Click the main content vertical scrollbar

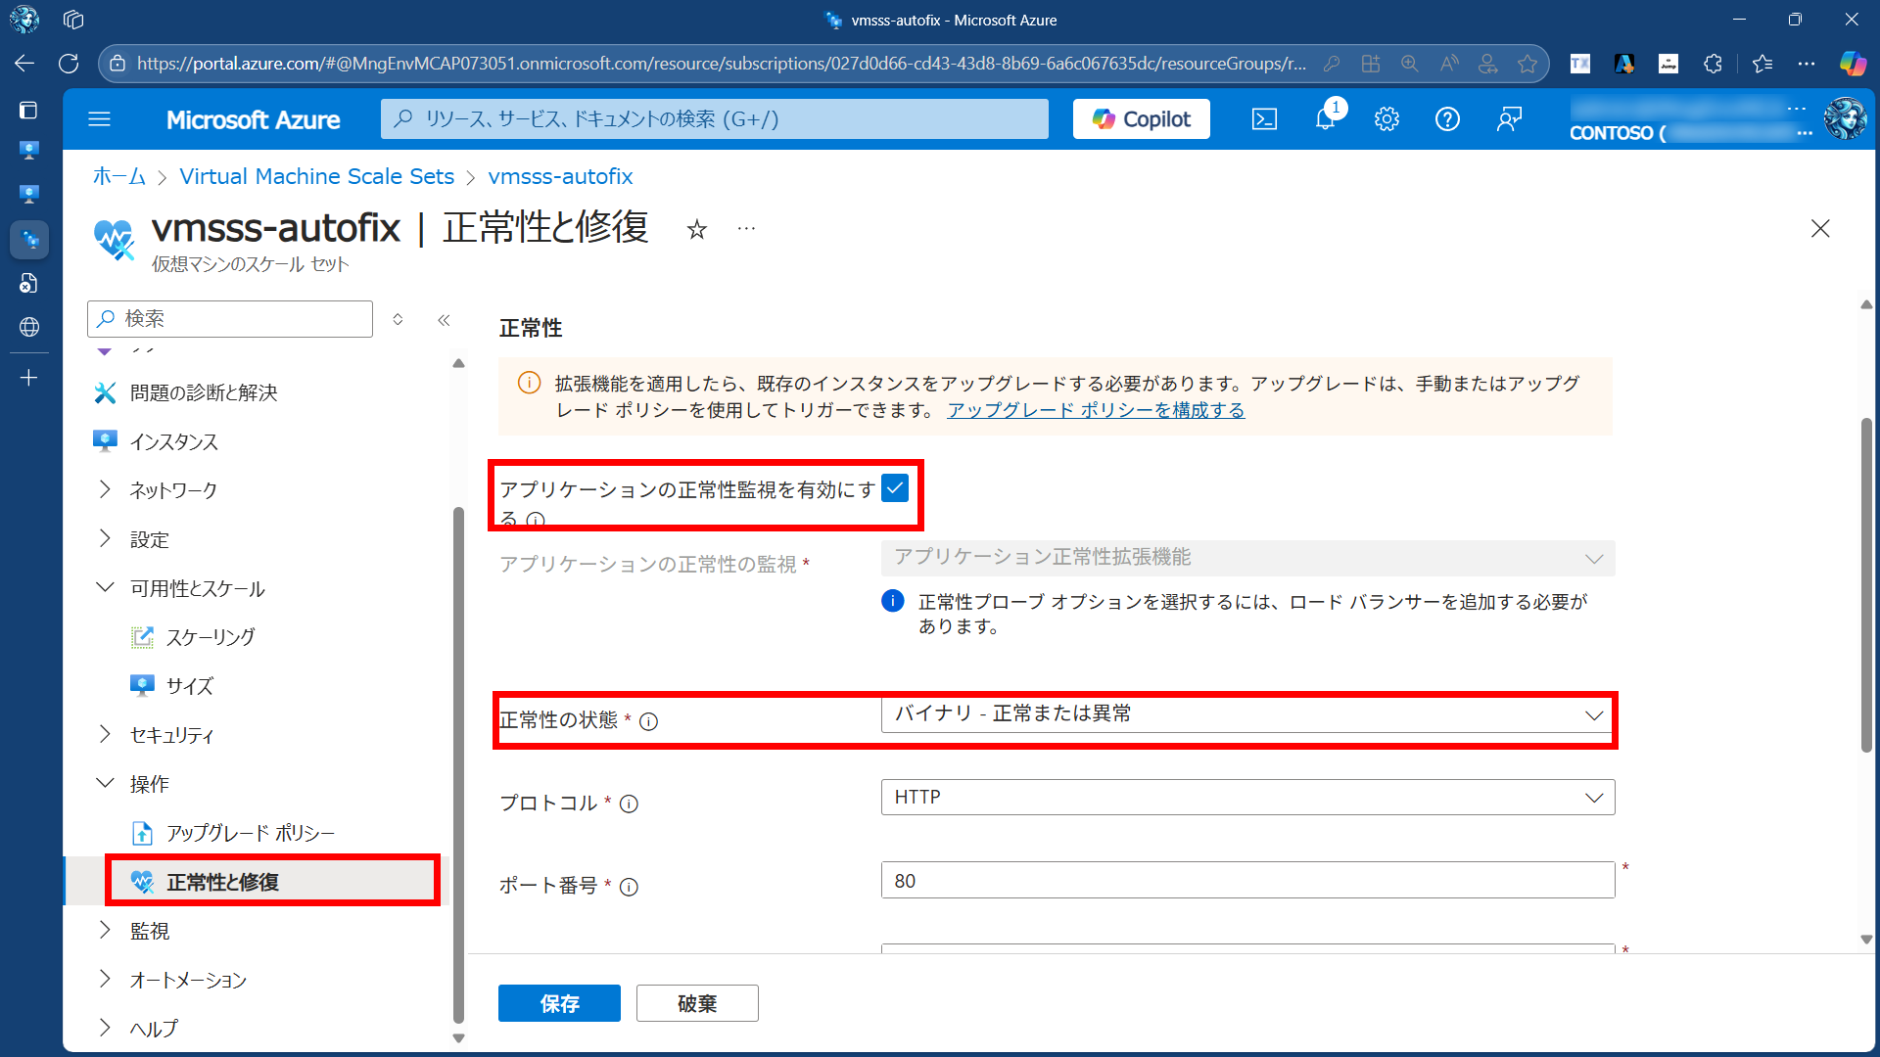tap(1866, 587)
